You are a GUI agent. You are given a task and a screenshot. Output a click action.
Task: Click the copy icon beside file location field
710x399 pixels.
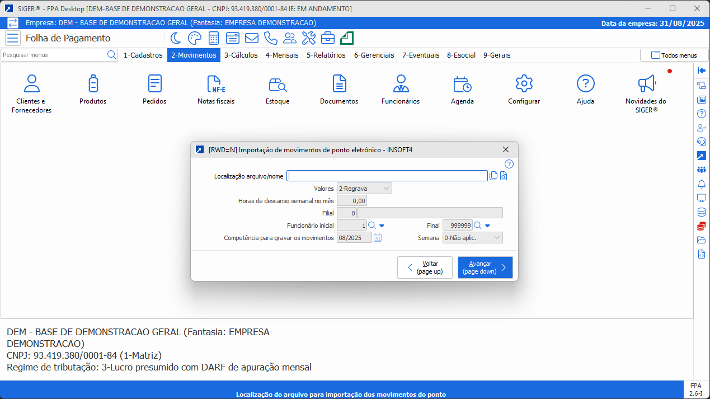click(x=493, y=176)
